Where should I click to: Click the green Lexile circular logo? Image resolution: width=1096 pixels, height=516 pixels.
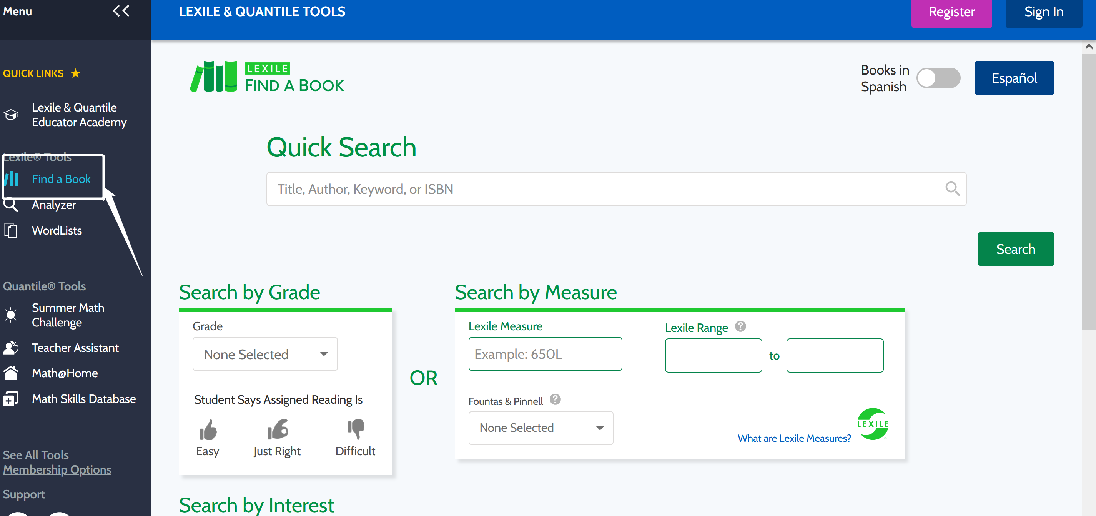click(x=873, y=424)
